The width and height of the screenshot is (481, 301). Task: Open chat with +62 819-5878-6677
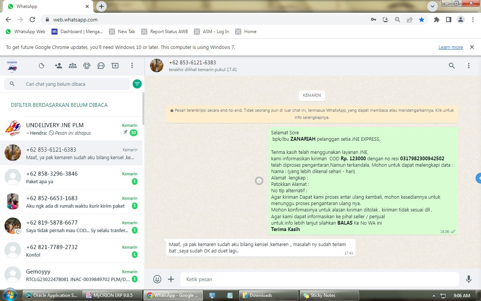point(71,226)
